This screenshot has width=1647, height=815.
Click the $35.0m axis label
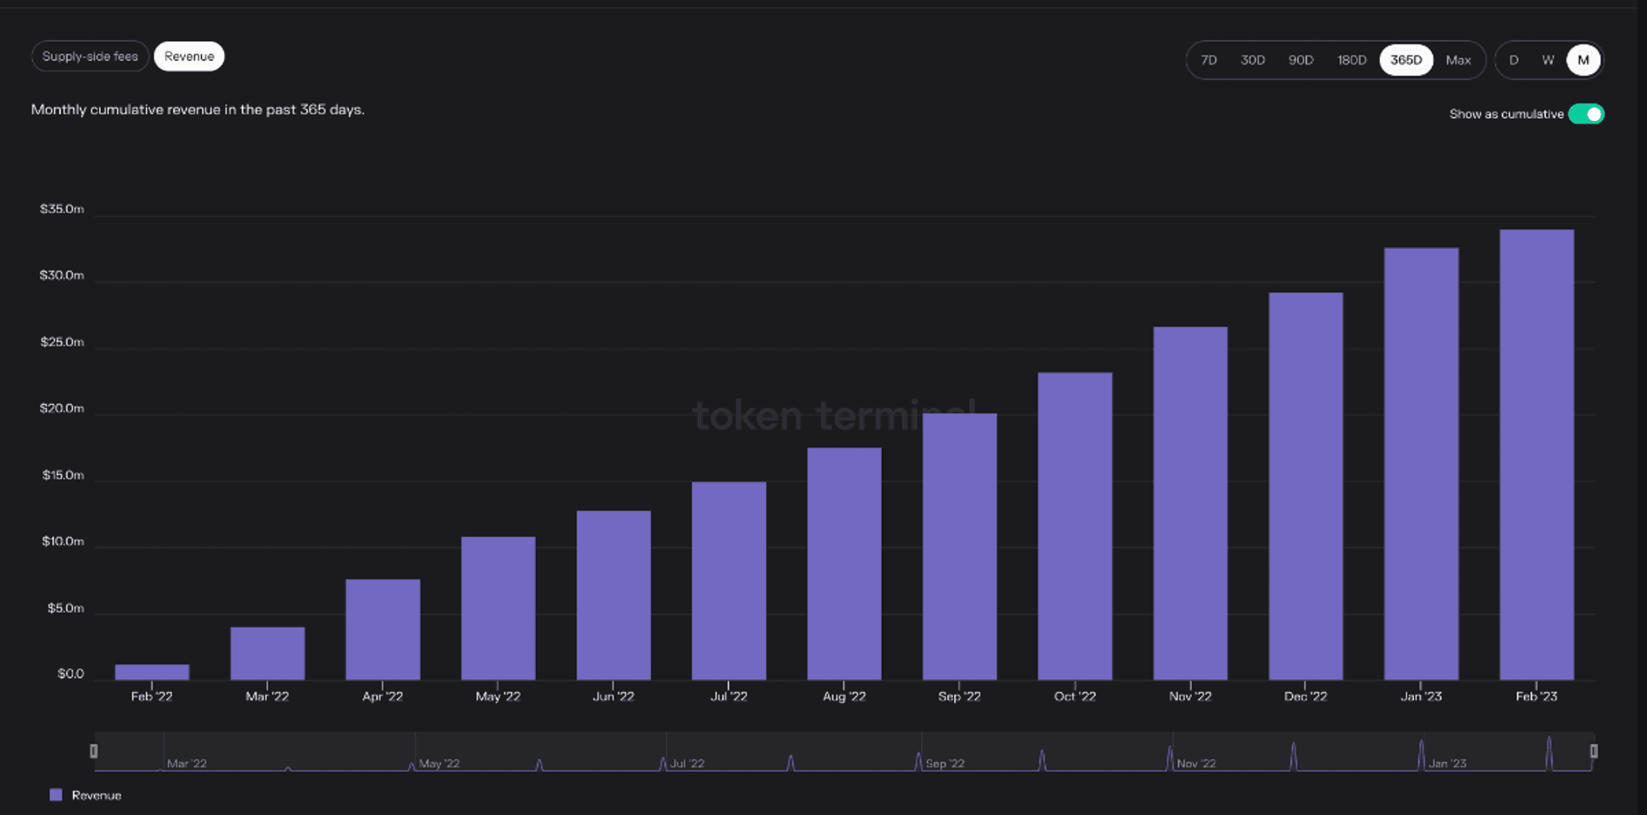point(62,209)
